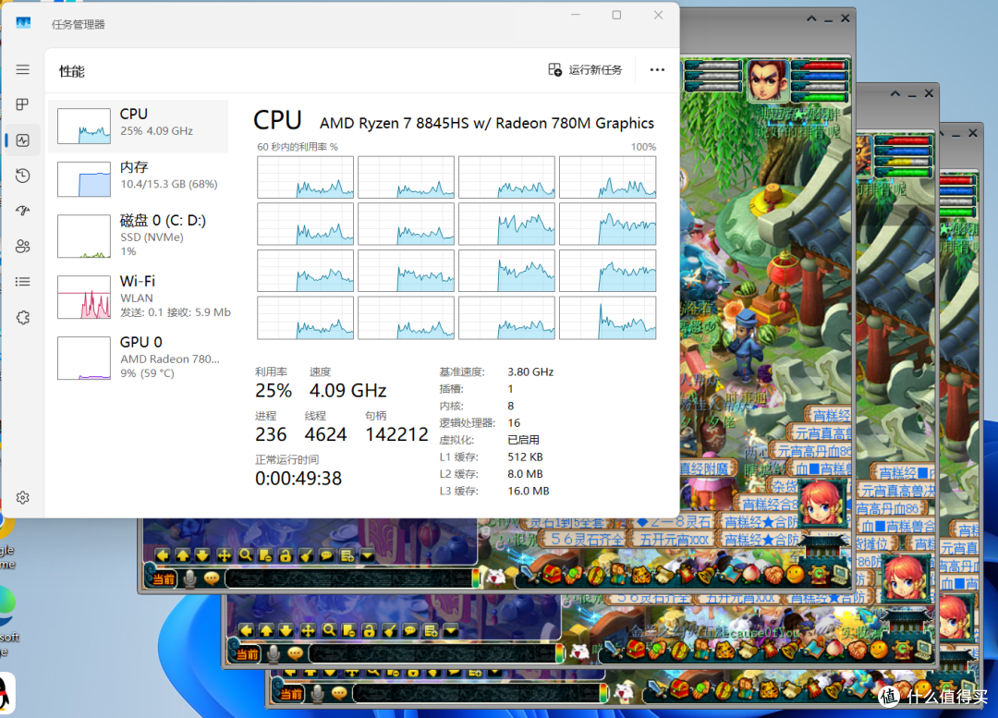Select the CPU performance entry
Image resolution: width=998 pixels, height=718 pixels.
[138, 126]
